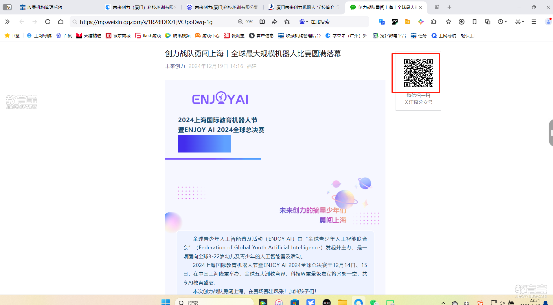
Task: Switch to mobile phone view
Action: click(x=475, y=22)
